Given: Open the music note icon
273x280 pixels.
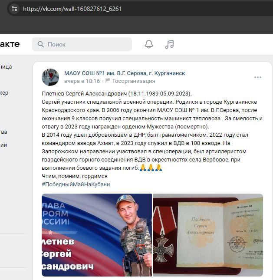Looking at the screenshot, I should 169,44.
